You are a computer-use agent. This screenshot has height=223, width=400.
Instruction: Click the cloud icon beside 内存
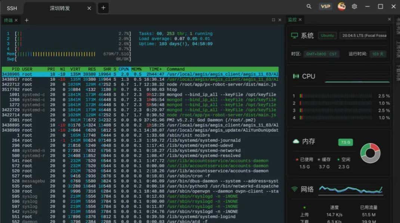click(295, 141)
